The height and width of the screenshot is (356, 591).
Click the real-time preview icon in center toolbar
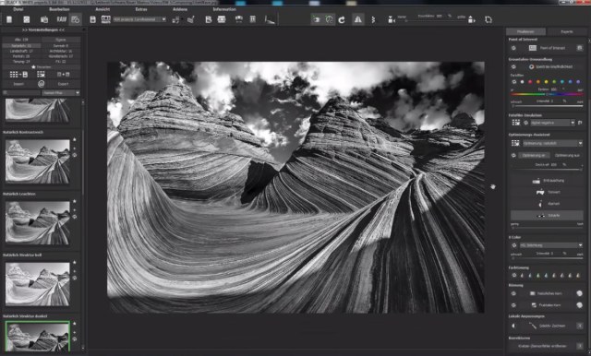tap(317, 19)
